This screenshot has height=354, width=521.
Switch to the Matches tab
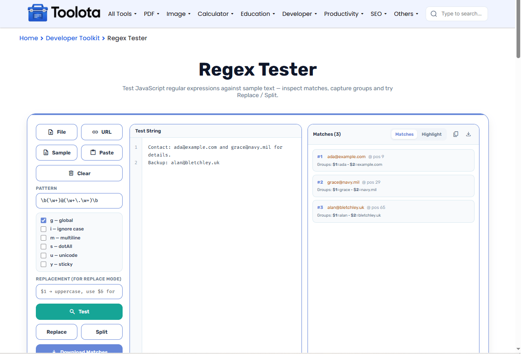(x=404, y=134)
